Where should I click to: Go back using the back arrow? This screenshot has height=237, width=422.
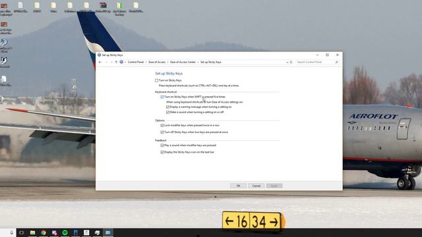(x=100, y=62)
